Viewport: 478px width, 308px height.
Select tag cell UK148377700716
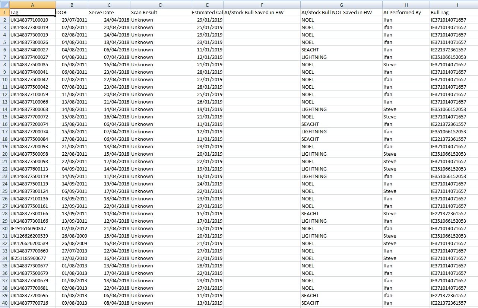(x=33, y=303)
